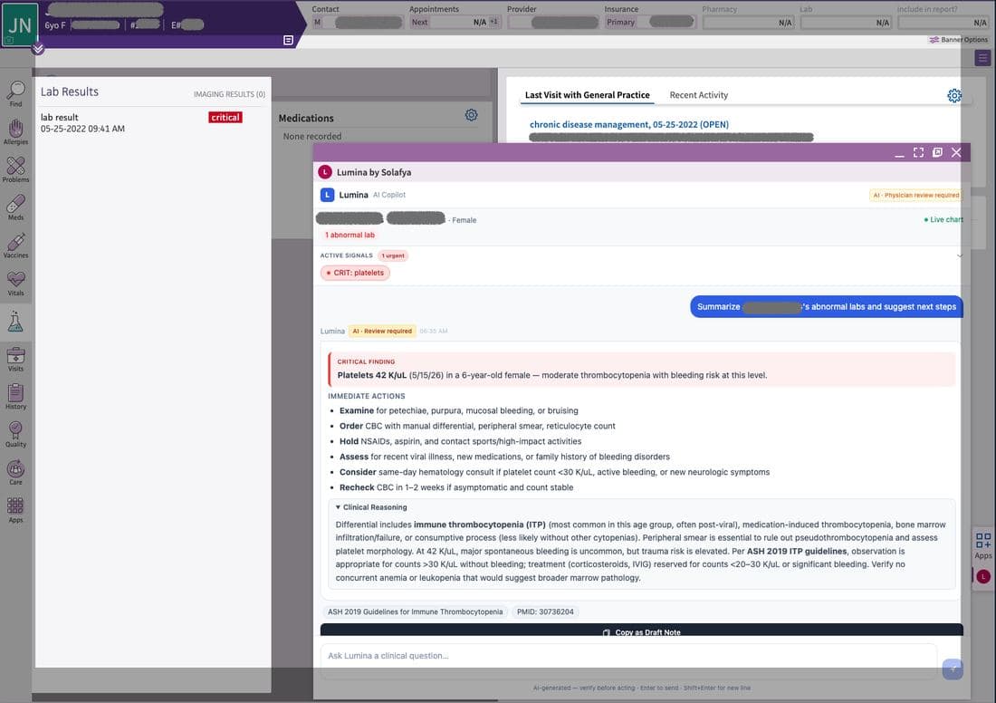Click the critical badge on lab result
Screen dimensions: 996x703
225,118
